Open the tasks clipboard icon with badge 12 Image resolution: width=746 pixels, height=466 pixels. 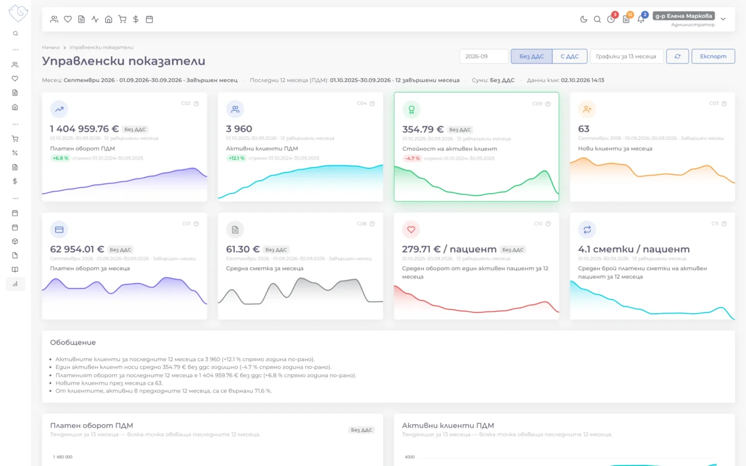pos(627,19)
